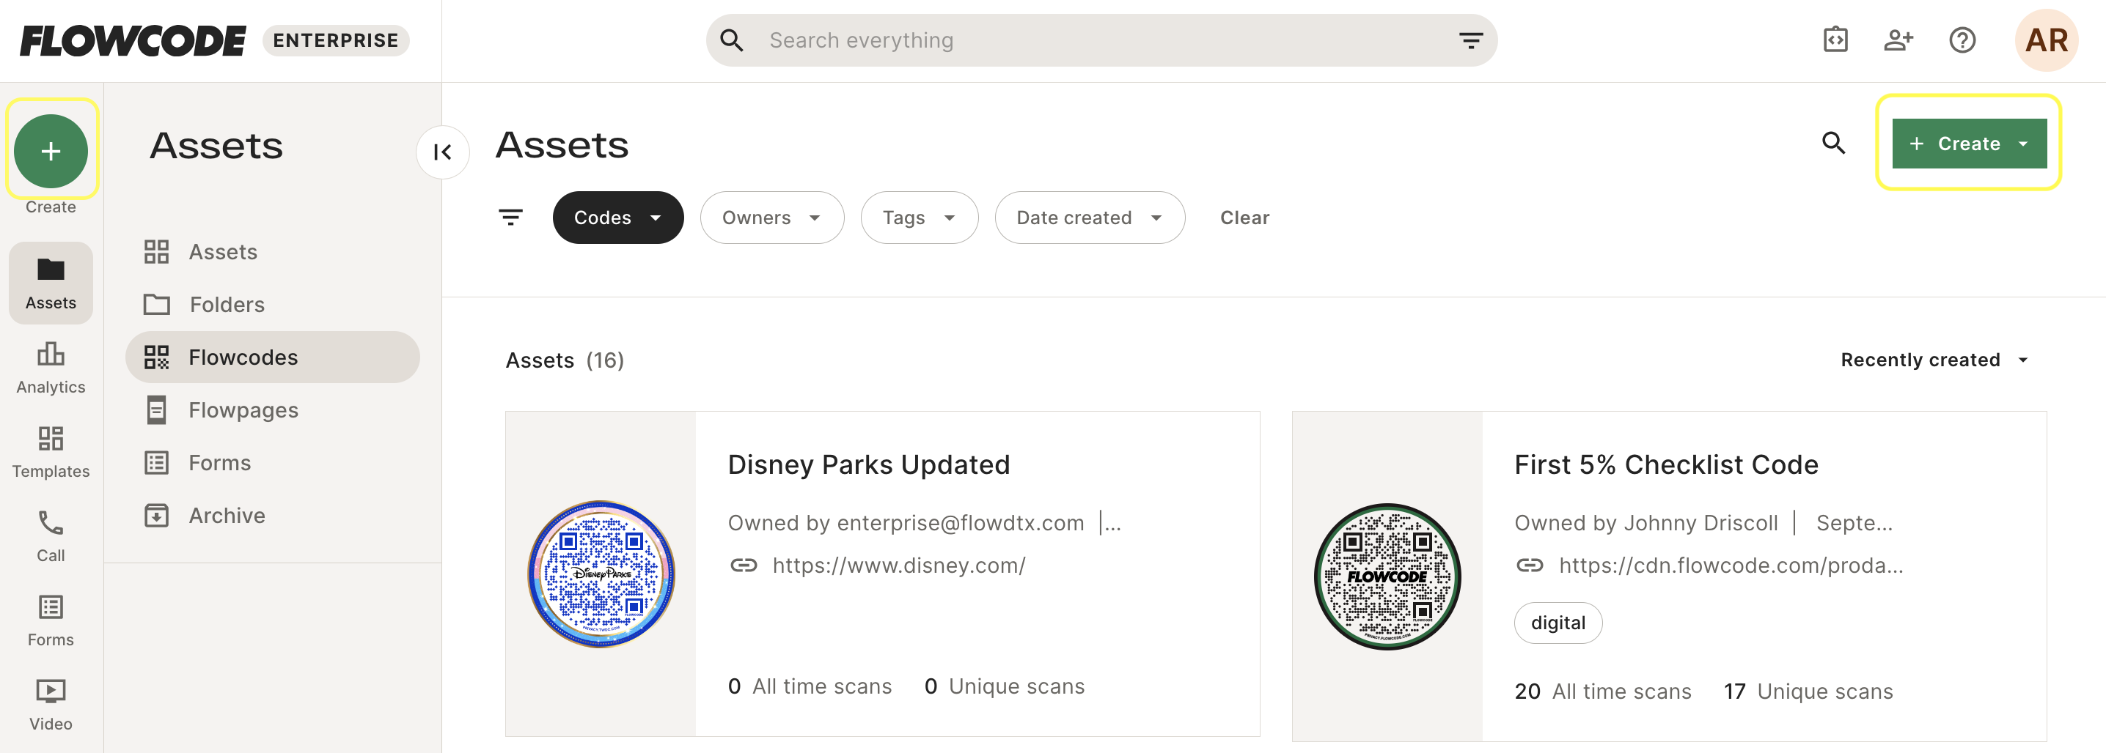Select Forms in the side panel list
The height and width of the screenshot is (753, 2106).
272,462
